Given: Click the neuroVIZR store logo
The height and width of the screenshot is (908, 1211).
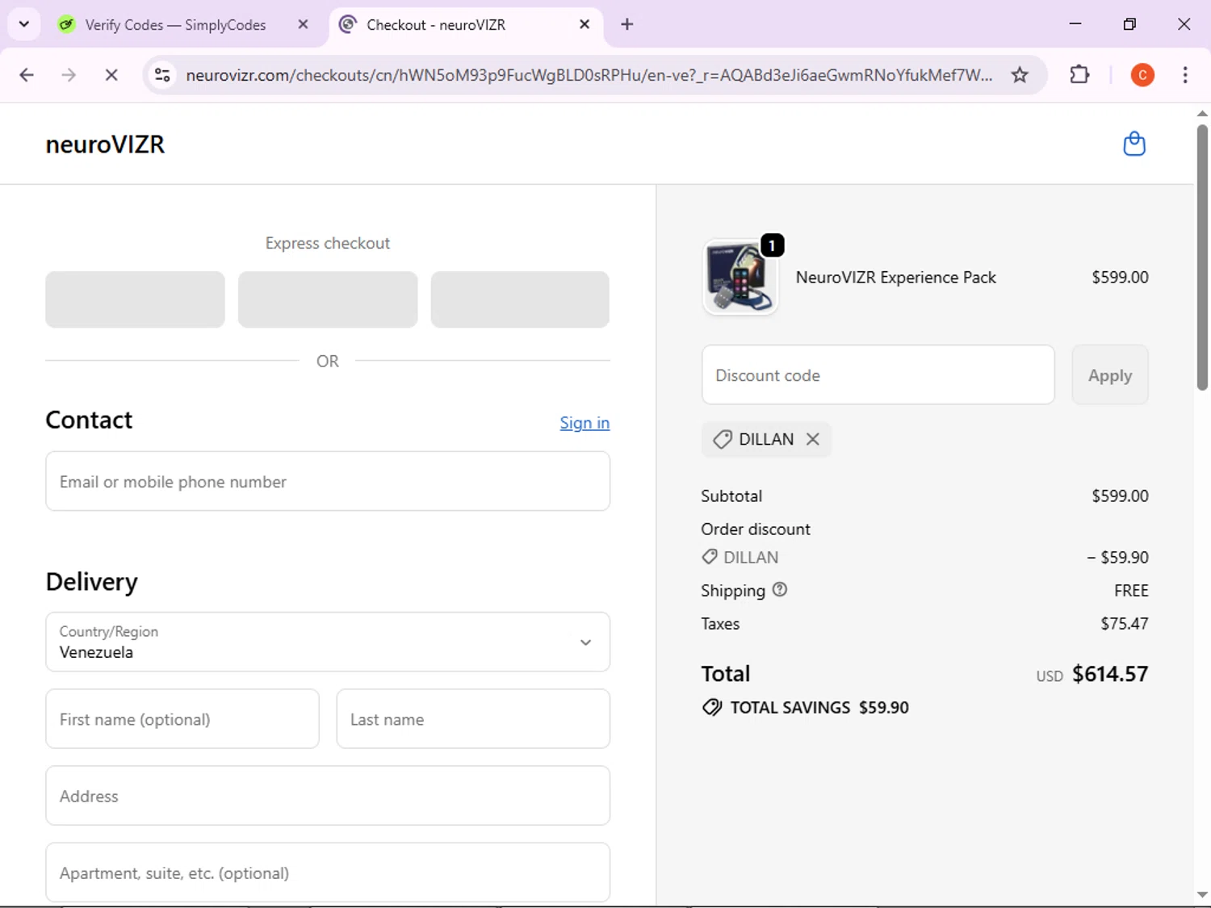Looking at the screenshot, I should [105, 144].
